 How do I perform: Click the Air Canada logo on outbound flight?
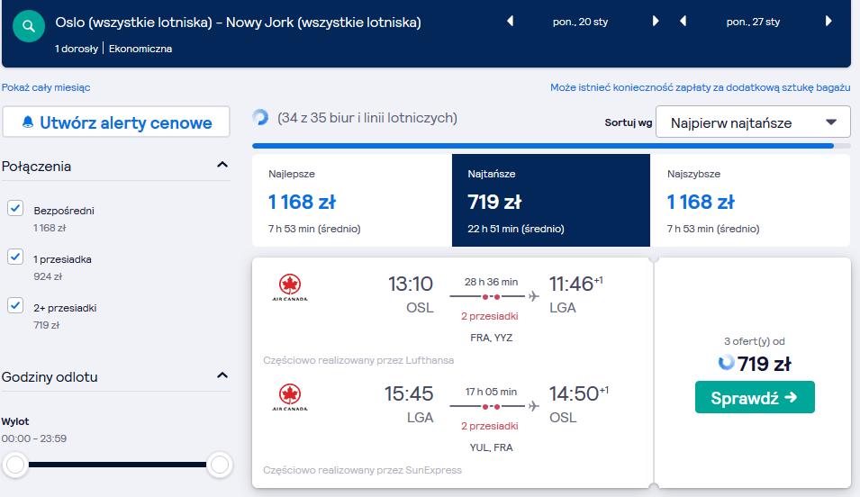[x=290, y=288]
